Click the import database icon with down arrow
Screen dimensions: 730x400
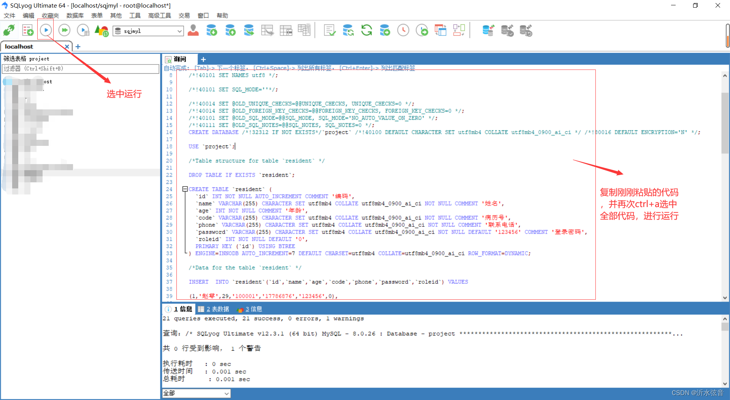tap(211, 30)
